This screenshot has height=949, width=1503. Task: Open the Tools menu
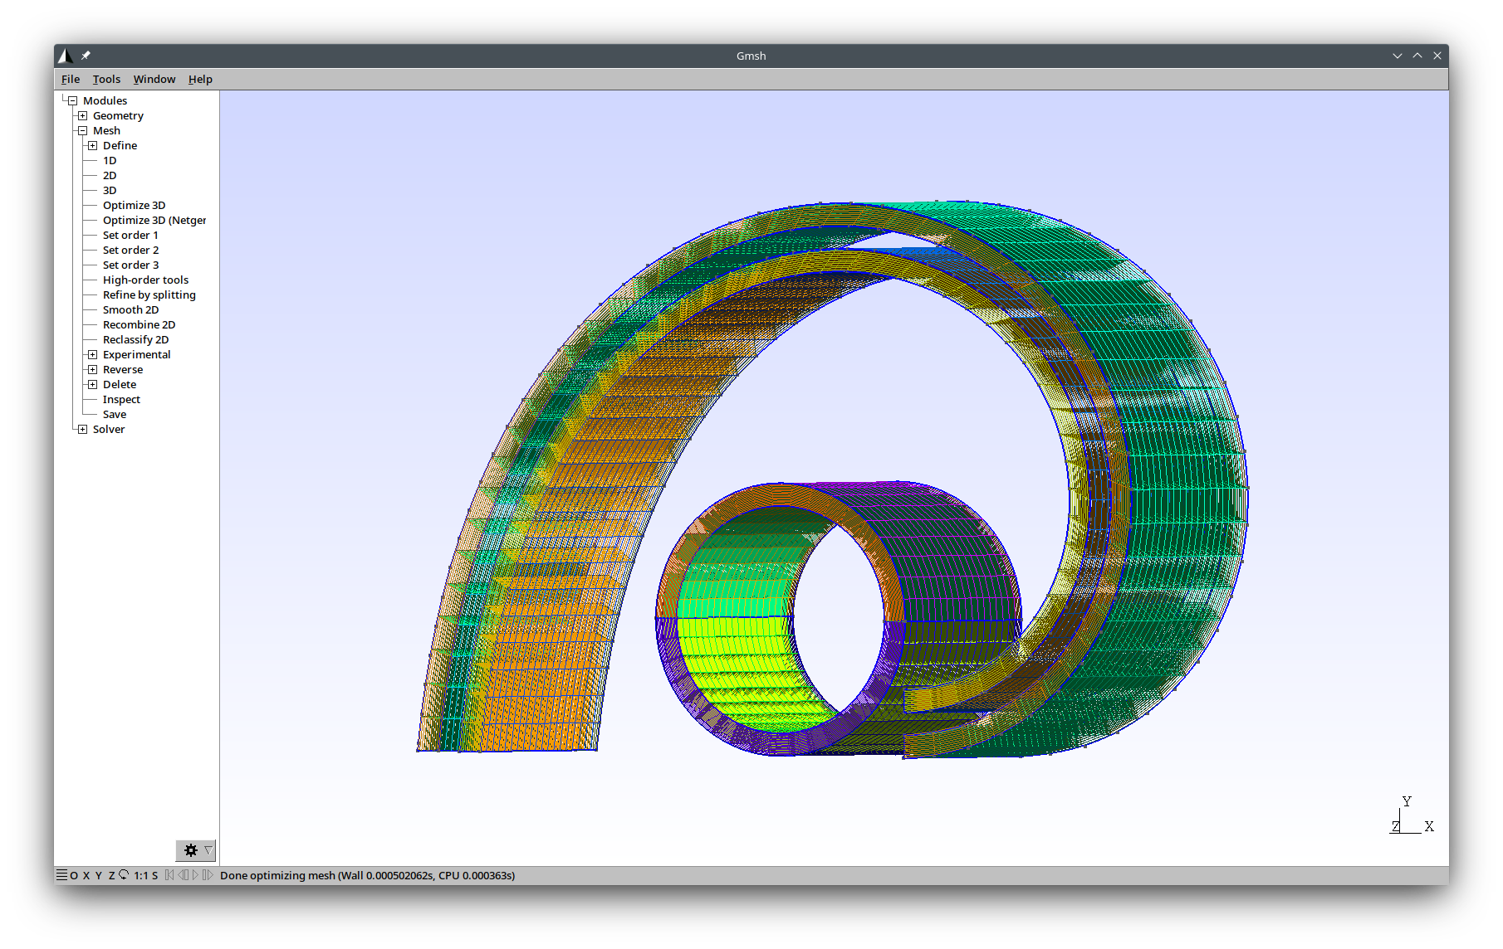(106, 80)
